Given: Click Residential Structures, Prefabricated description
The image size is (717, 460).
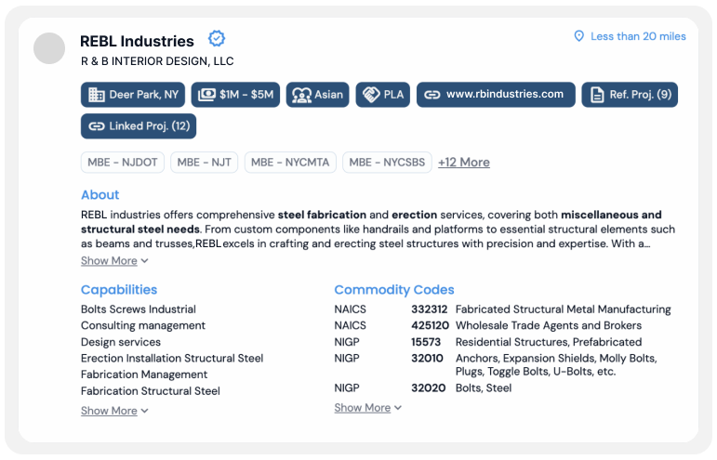Looking at the screenshot, I should click(549, 342).
